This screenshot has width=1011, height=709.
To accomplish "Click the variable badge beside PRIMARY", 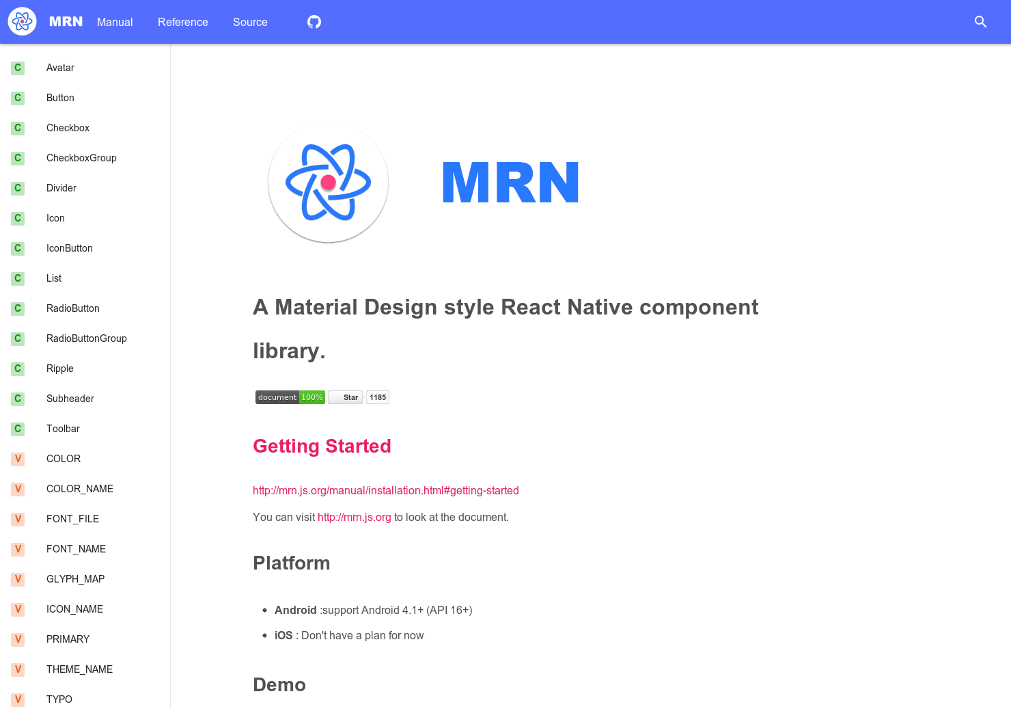I will [18, 639].
